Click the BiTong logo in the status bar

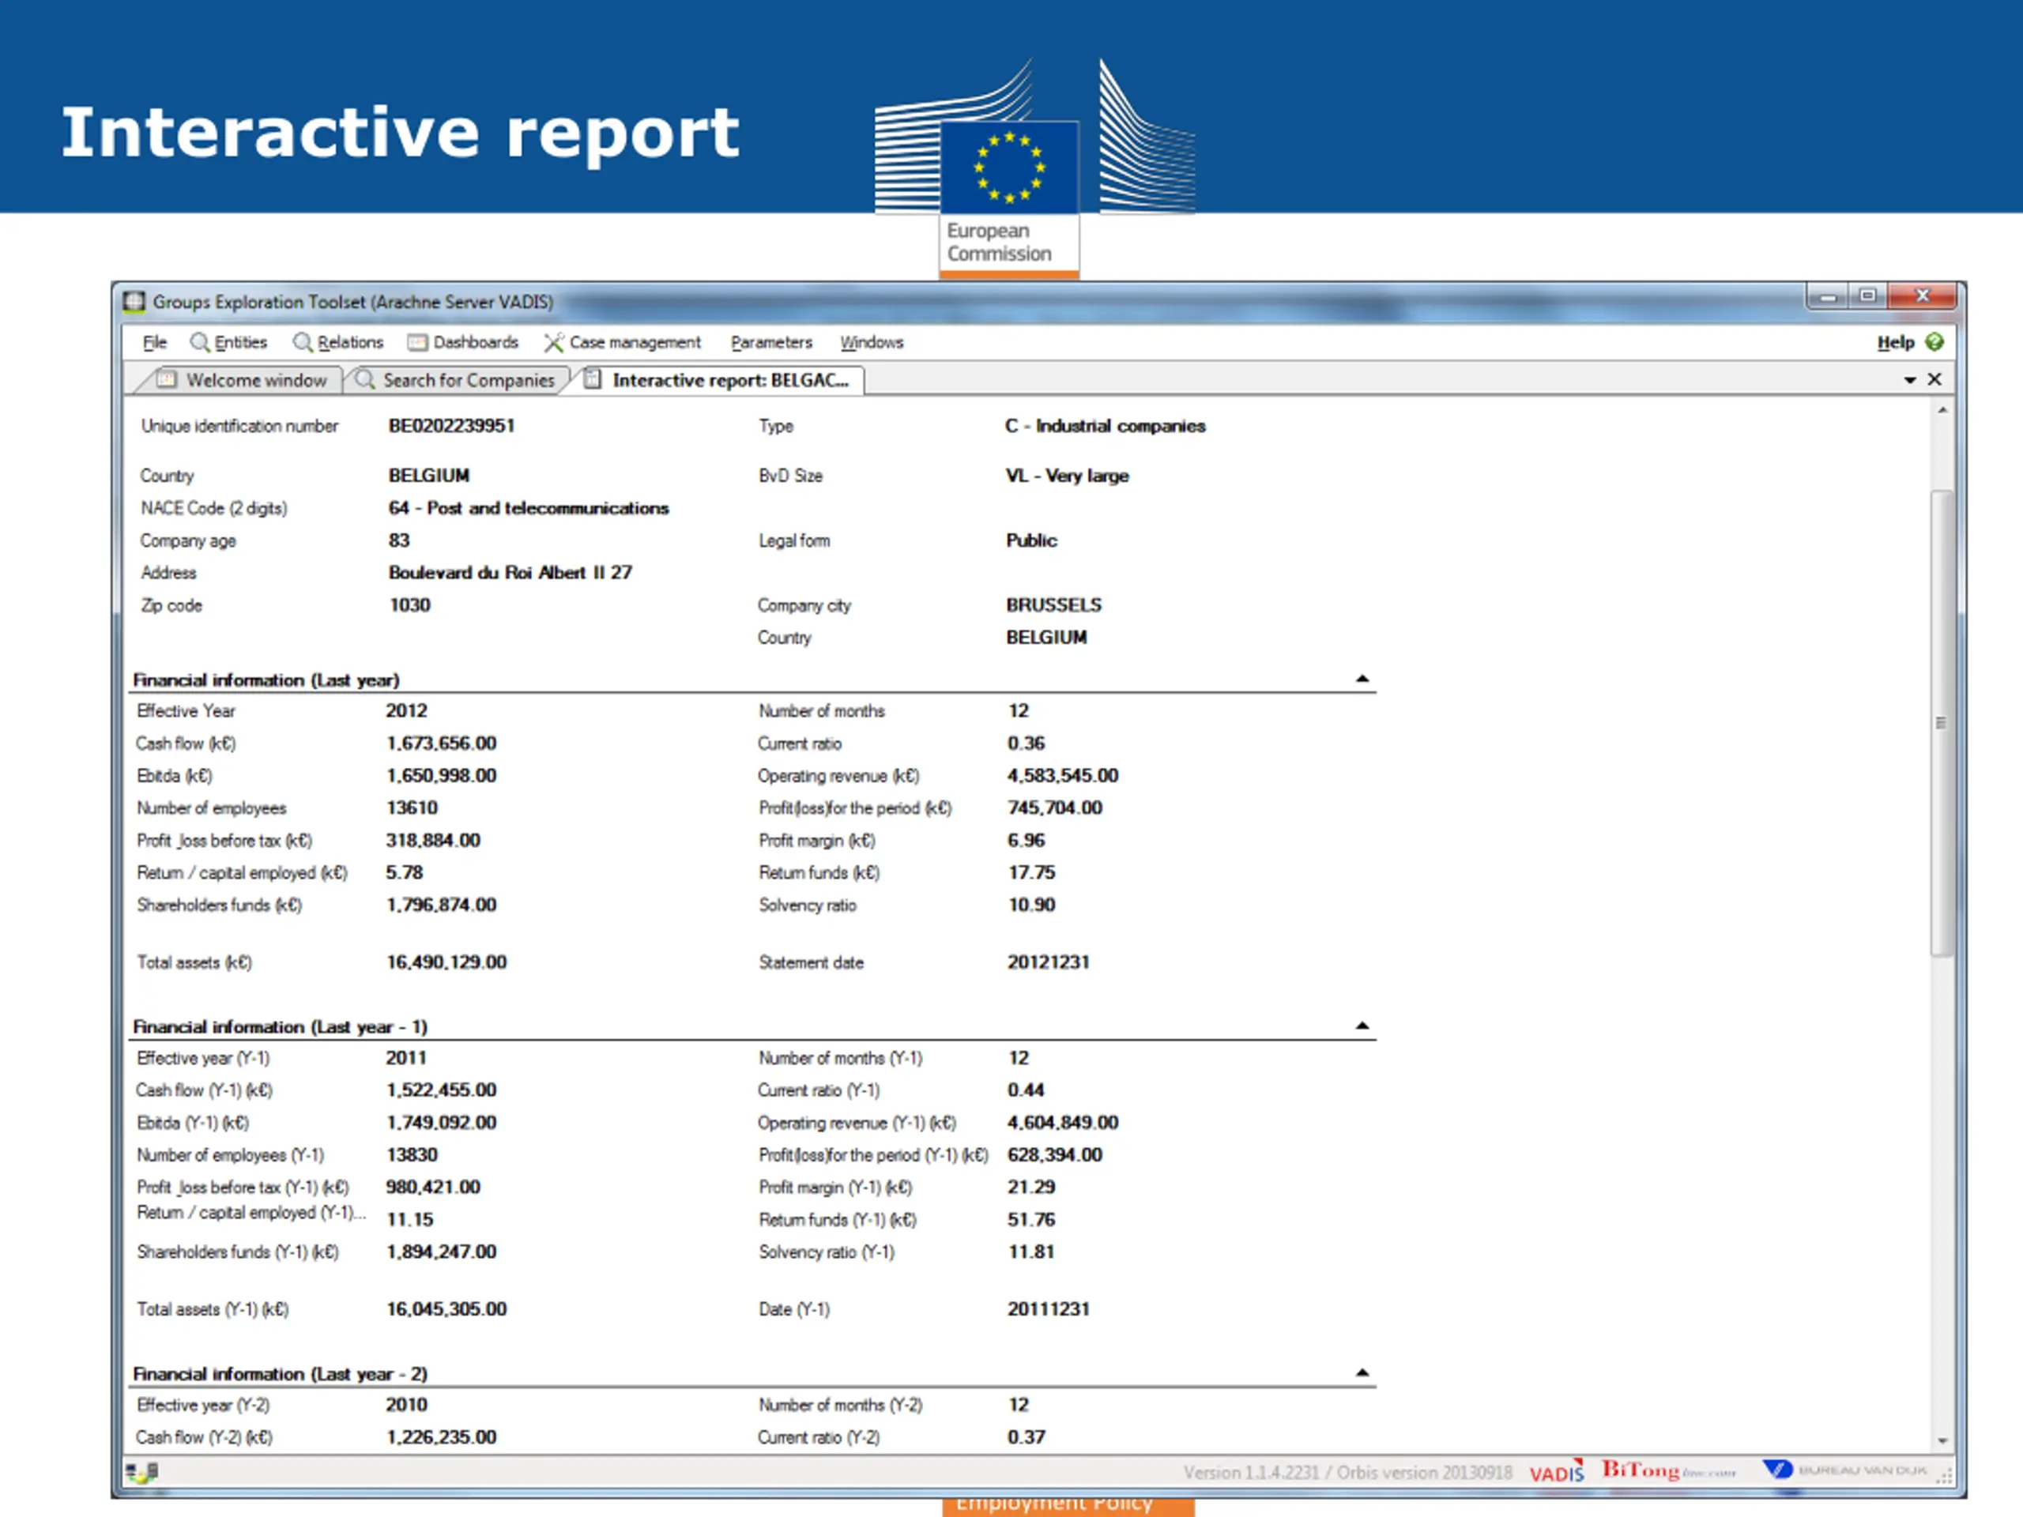(x=1668, y=1470)
